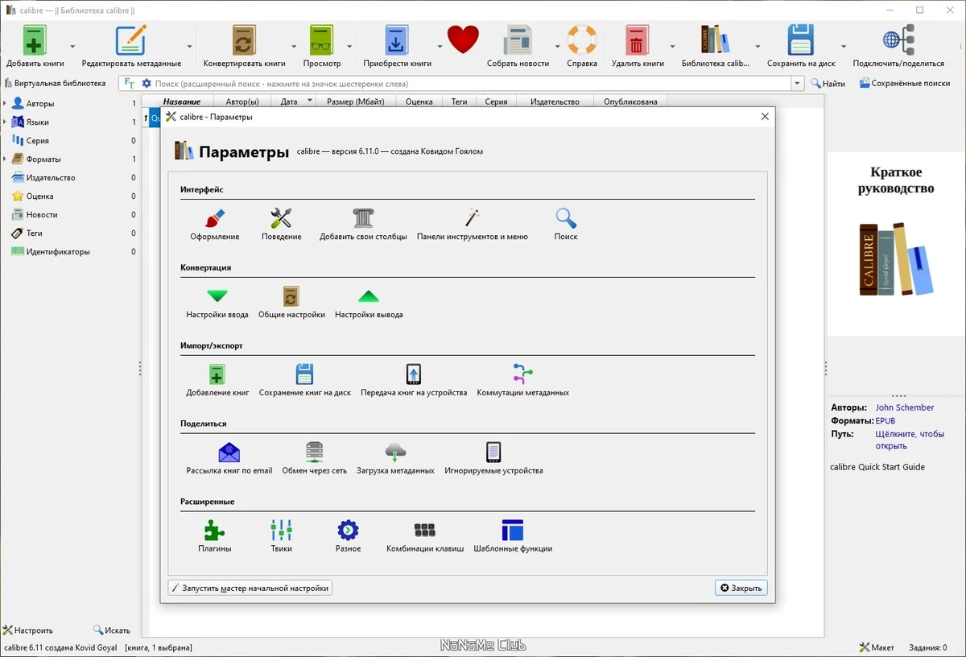Click Добавить книги toolbar icon
Image resolution: width=966 pixels, height=657 pixels.
click(35, 46)
